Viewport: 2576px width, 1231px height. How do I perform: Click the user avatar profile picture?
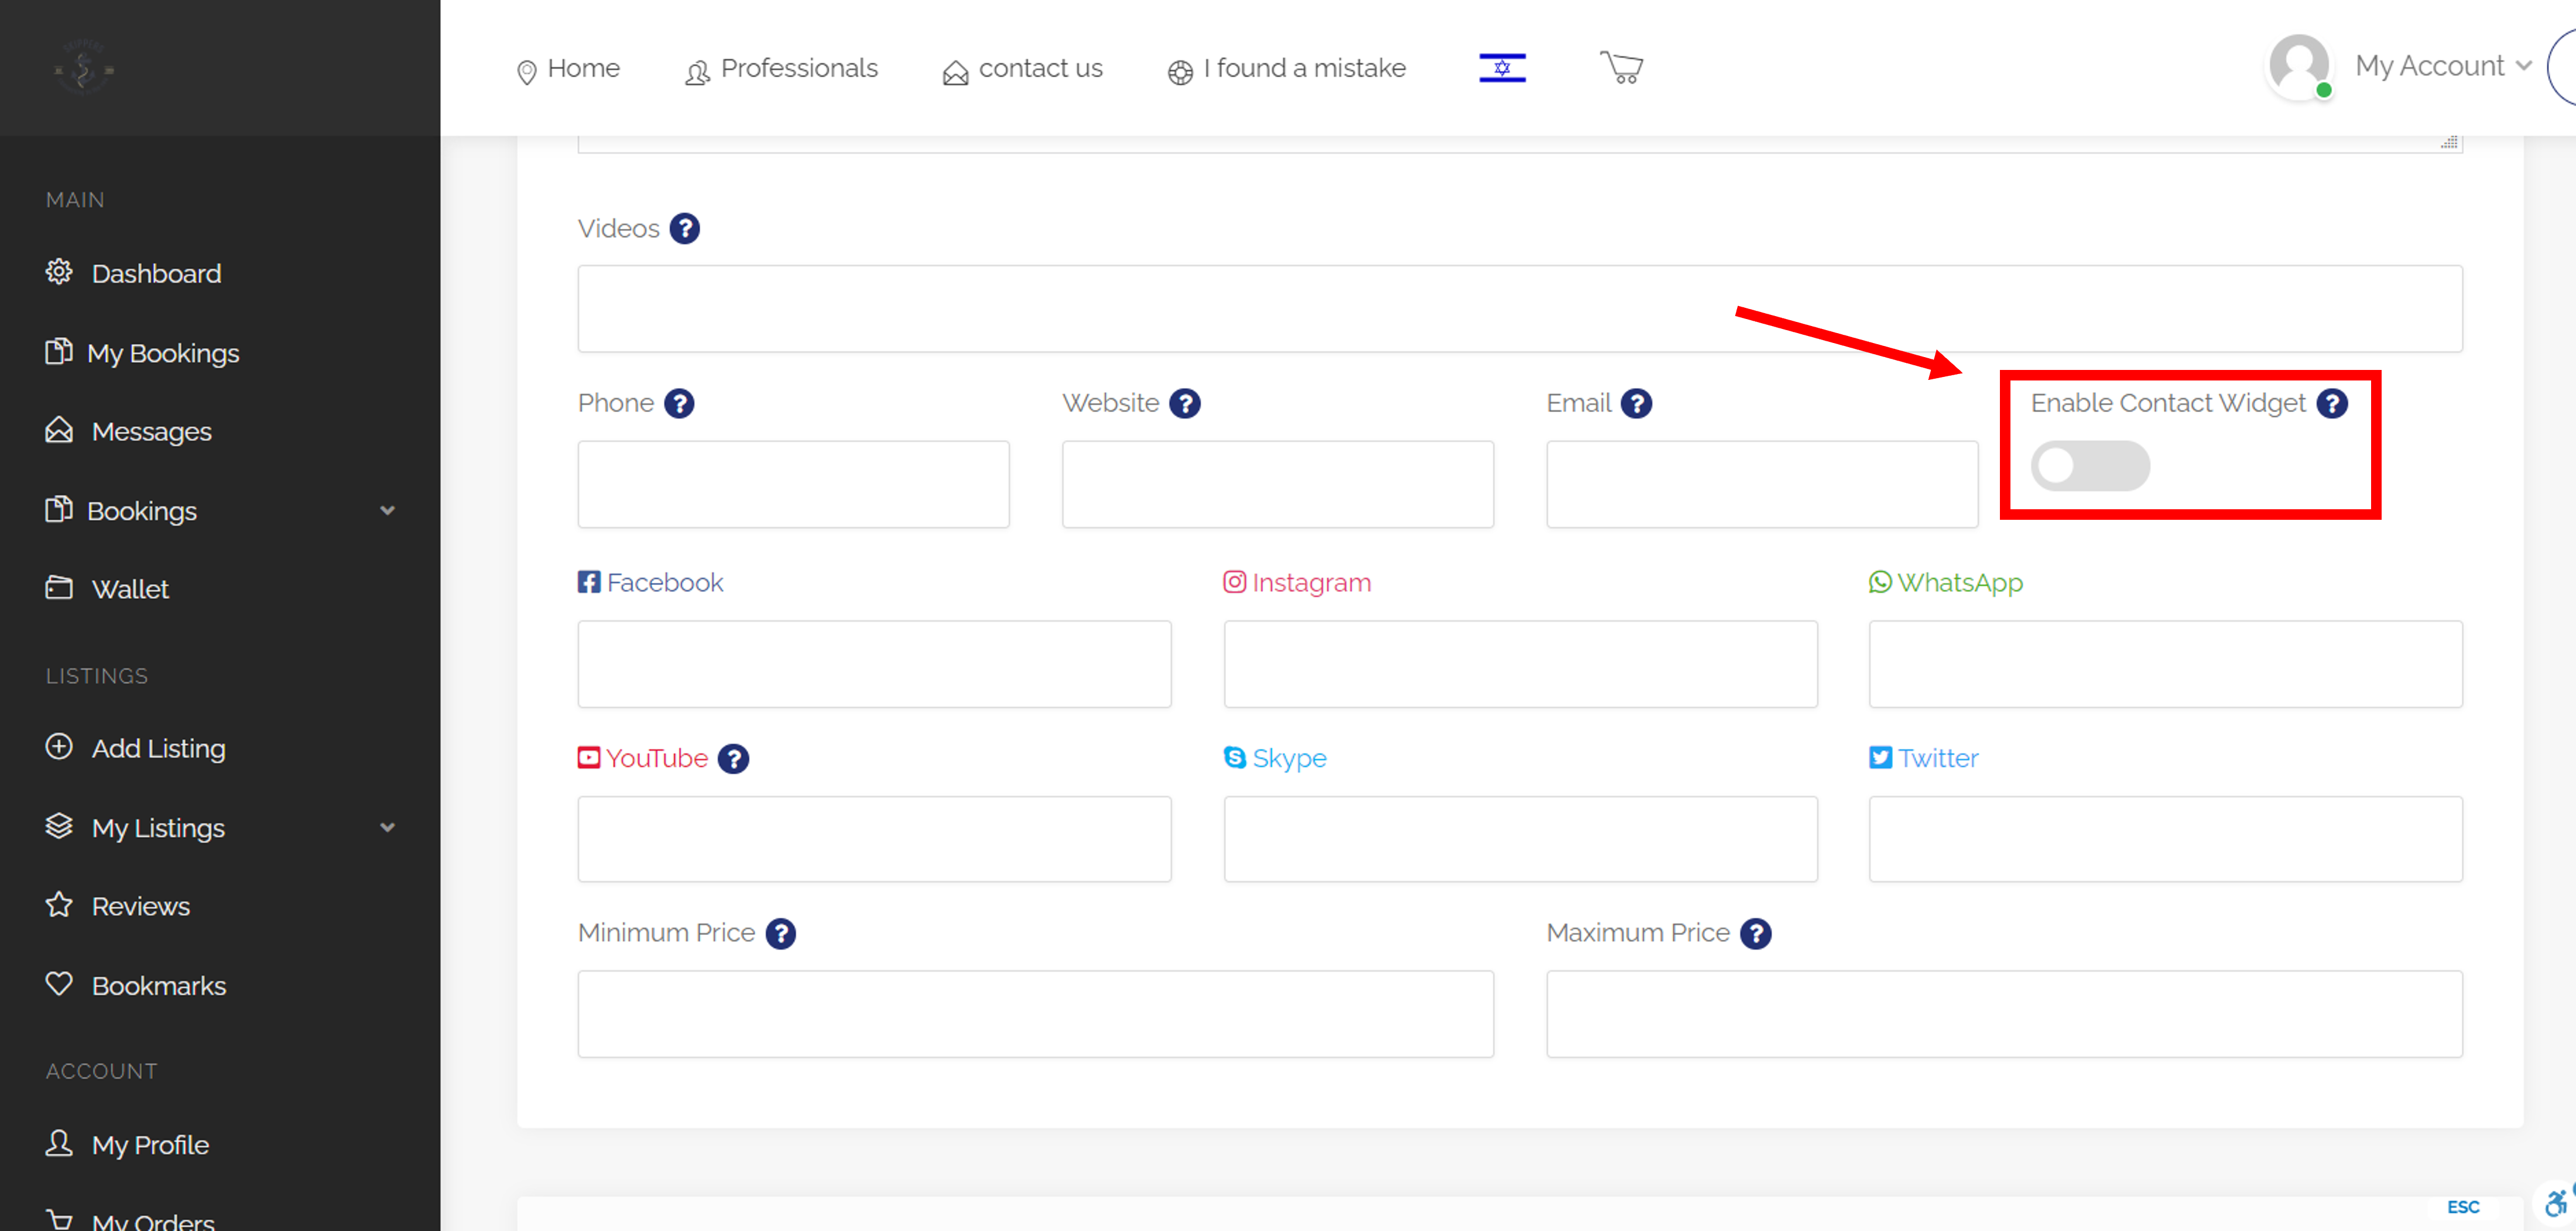pyautogui.click(x=2298, y=66)
